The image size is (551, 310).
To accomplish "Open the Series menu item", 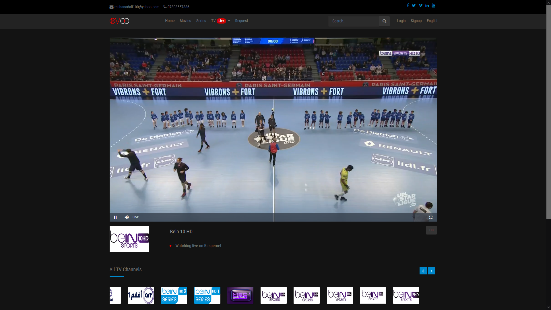I will pyautogui.click(x=201, y=21).
